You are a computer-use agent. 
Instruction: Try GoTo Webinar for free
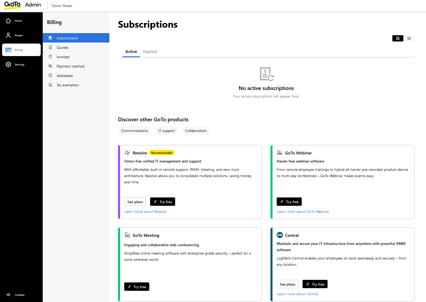point(289,202)
